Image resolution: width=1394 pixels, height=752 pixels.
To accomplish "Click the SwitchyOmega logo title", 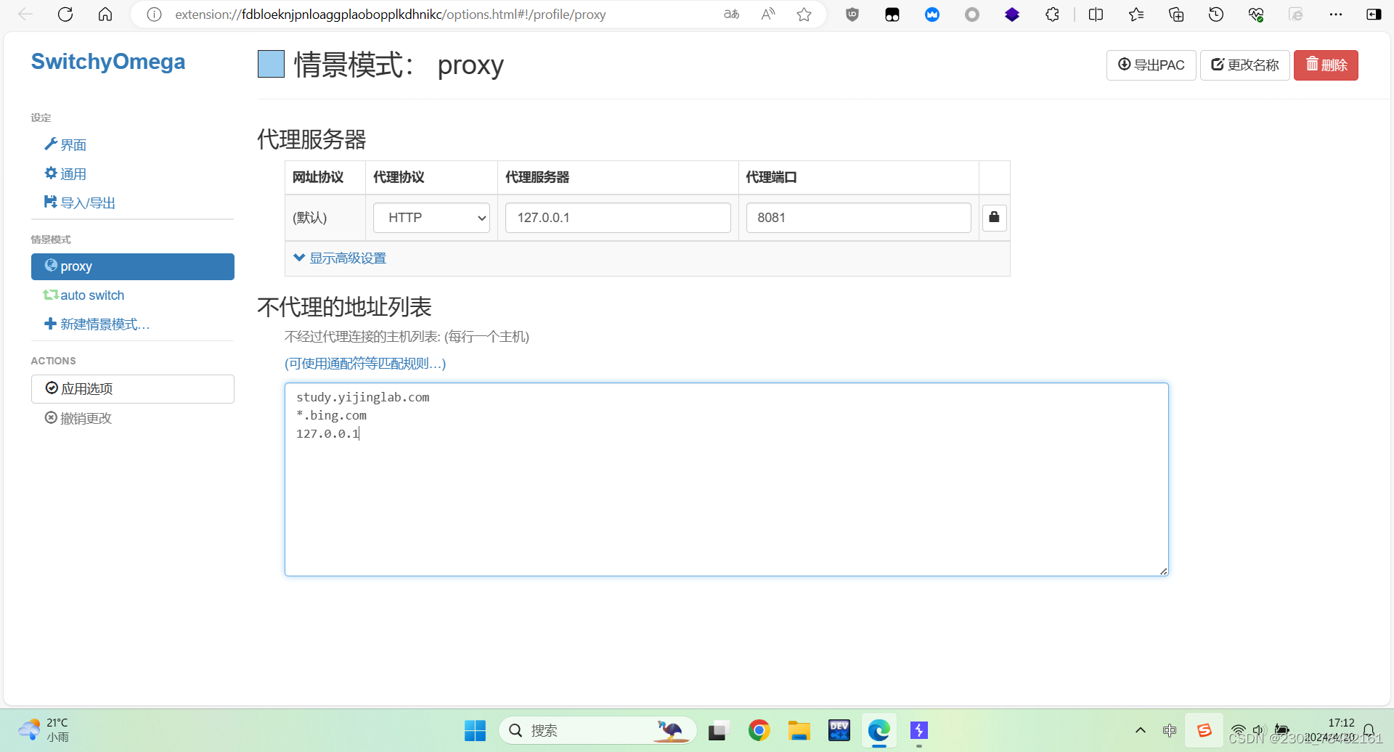I will tap(108, 62).
